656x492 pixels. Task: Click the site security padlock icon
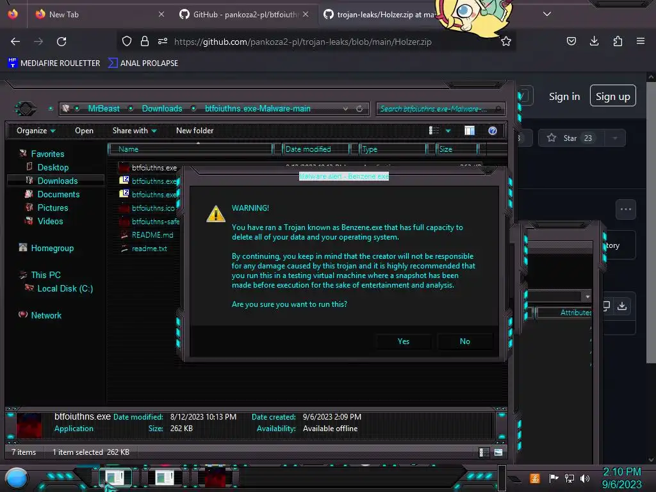pos(145,41)
